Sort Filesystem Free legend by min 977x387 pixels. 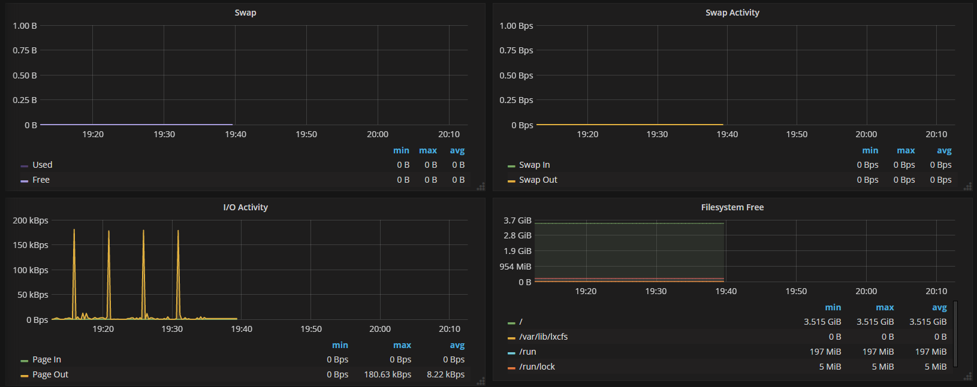833,307
